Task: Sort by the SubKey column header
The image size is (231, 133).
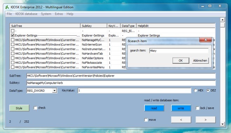Action: (94, 26)
